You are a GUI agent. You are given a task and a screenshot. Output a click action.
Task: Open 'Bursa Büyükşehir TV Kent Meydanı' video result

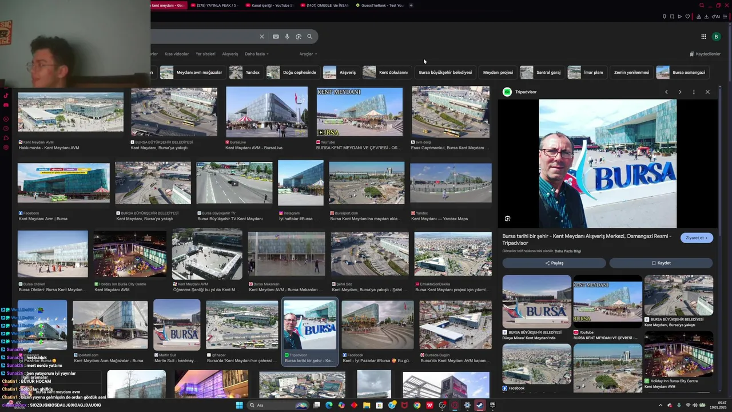pyautogui.click(x=234, y=183)
